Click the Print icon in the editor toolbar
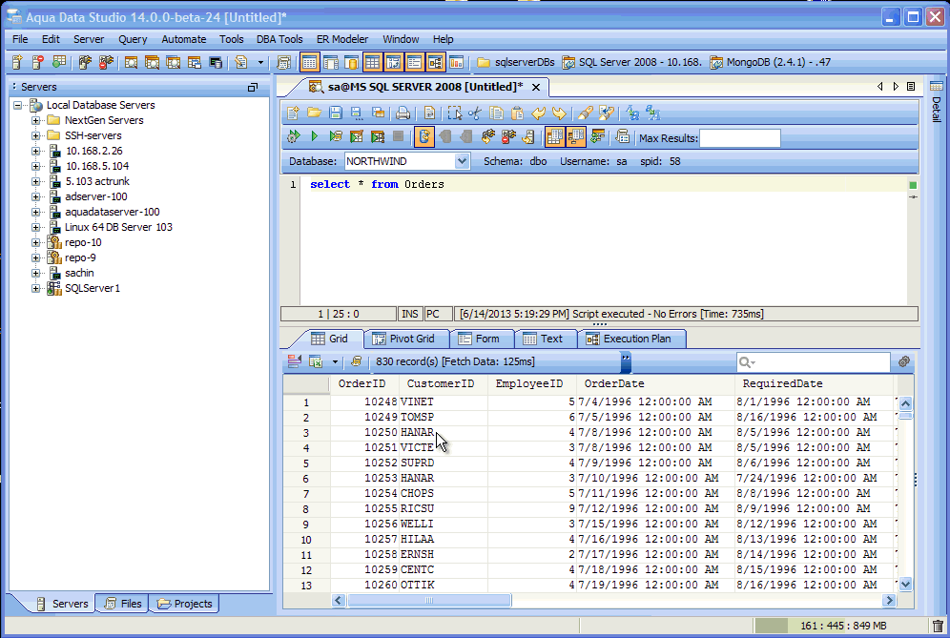The width and height of the screenshot is (950, 638). 403,113
